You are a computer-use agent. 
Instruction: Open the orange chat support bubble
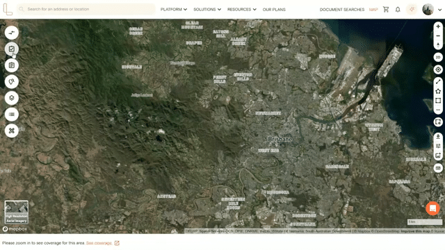coord(432,208)
